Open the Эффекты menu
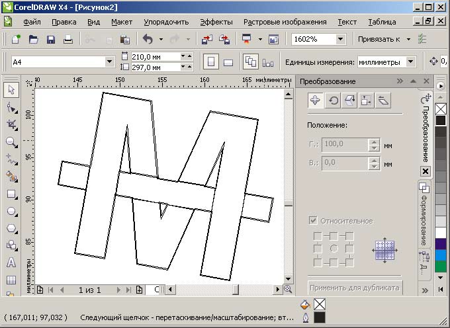The height and width of the screenshot is (328, 450). 216,22
